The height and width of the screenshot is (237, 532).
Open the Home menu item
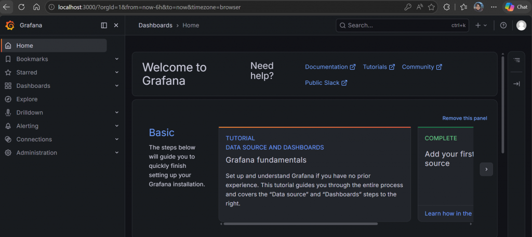point(54,46)
